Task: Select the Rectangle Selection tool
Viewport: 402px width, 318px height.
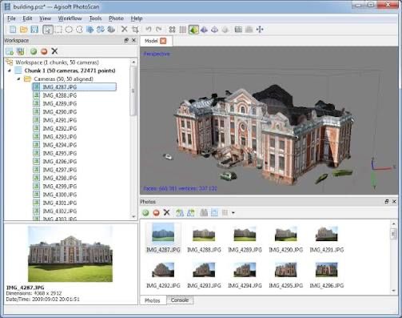Action: click(58, 30)
